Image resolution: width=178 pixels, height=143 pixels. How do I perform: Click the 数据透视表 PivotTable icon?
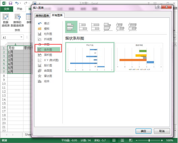pyautogui.click(x=6, y=20)
